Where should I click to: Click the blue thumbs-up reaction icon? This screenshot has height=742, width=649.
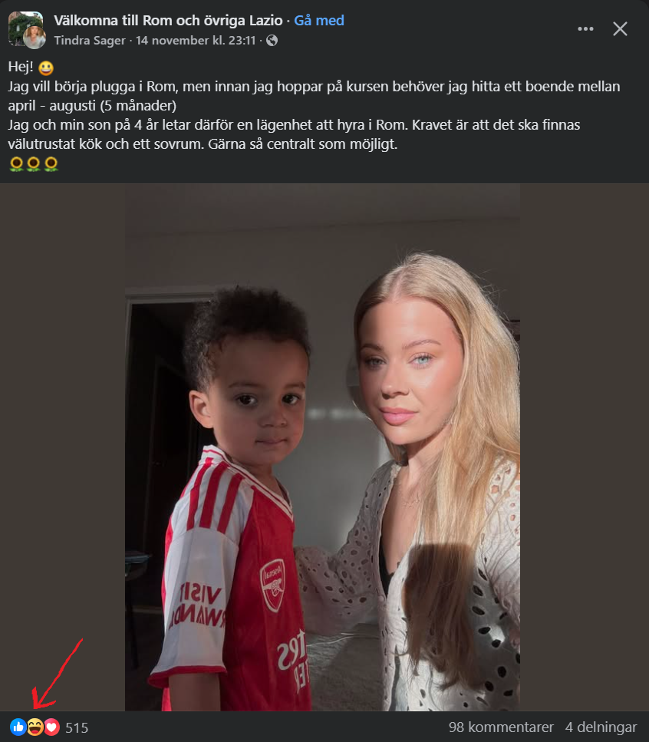(x=18, y=727)
